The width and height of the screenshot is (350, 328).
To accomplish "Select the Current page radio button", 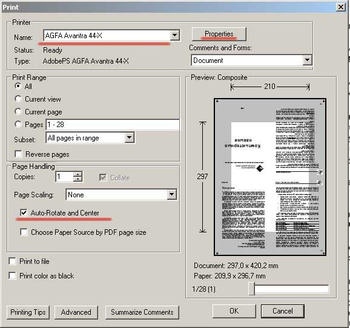I will (x=18, y=111).
